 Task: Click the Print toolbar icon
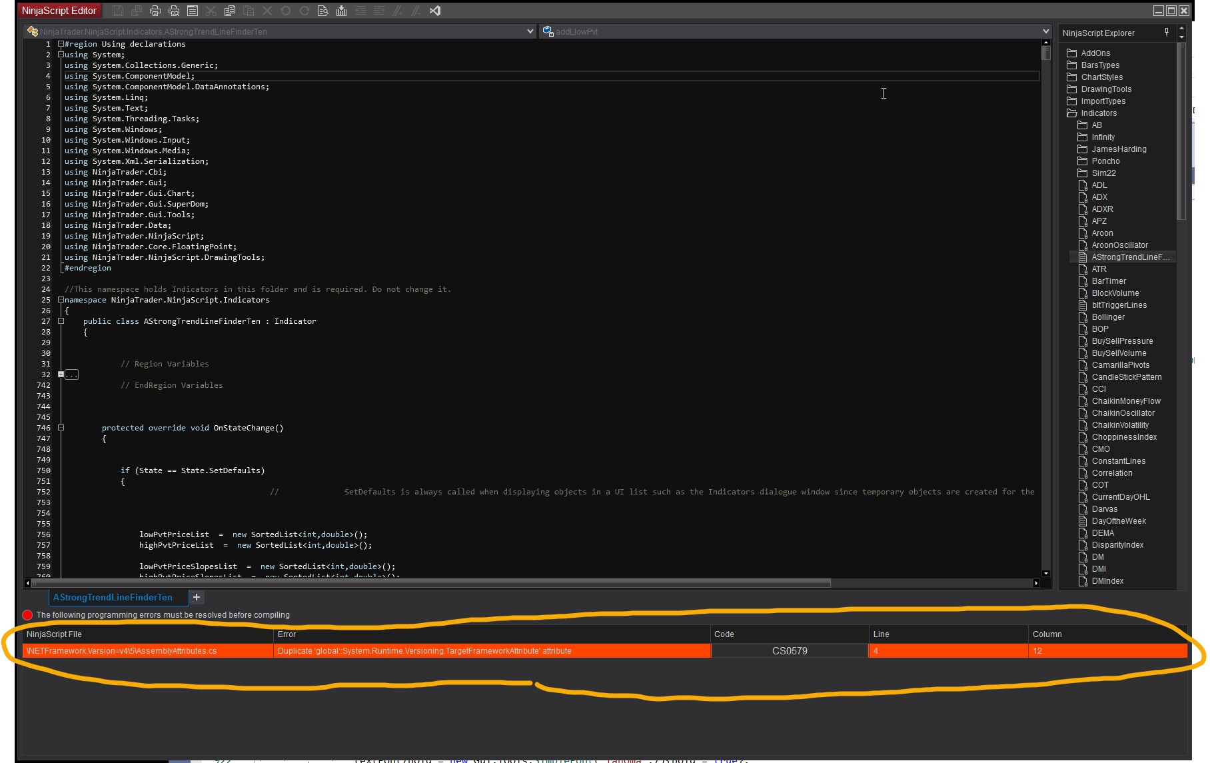pyautogui.click(x=155, y=11)
